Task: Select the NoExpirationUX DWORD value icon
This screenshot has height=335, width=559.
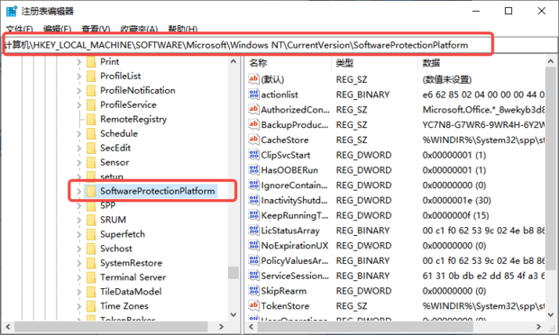Action: [253, 245]
